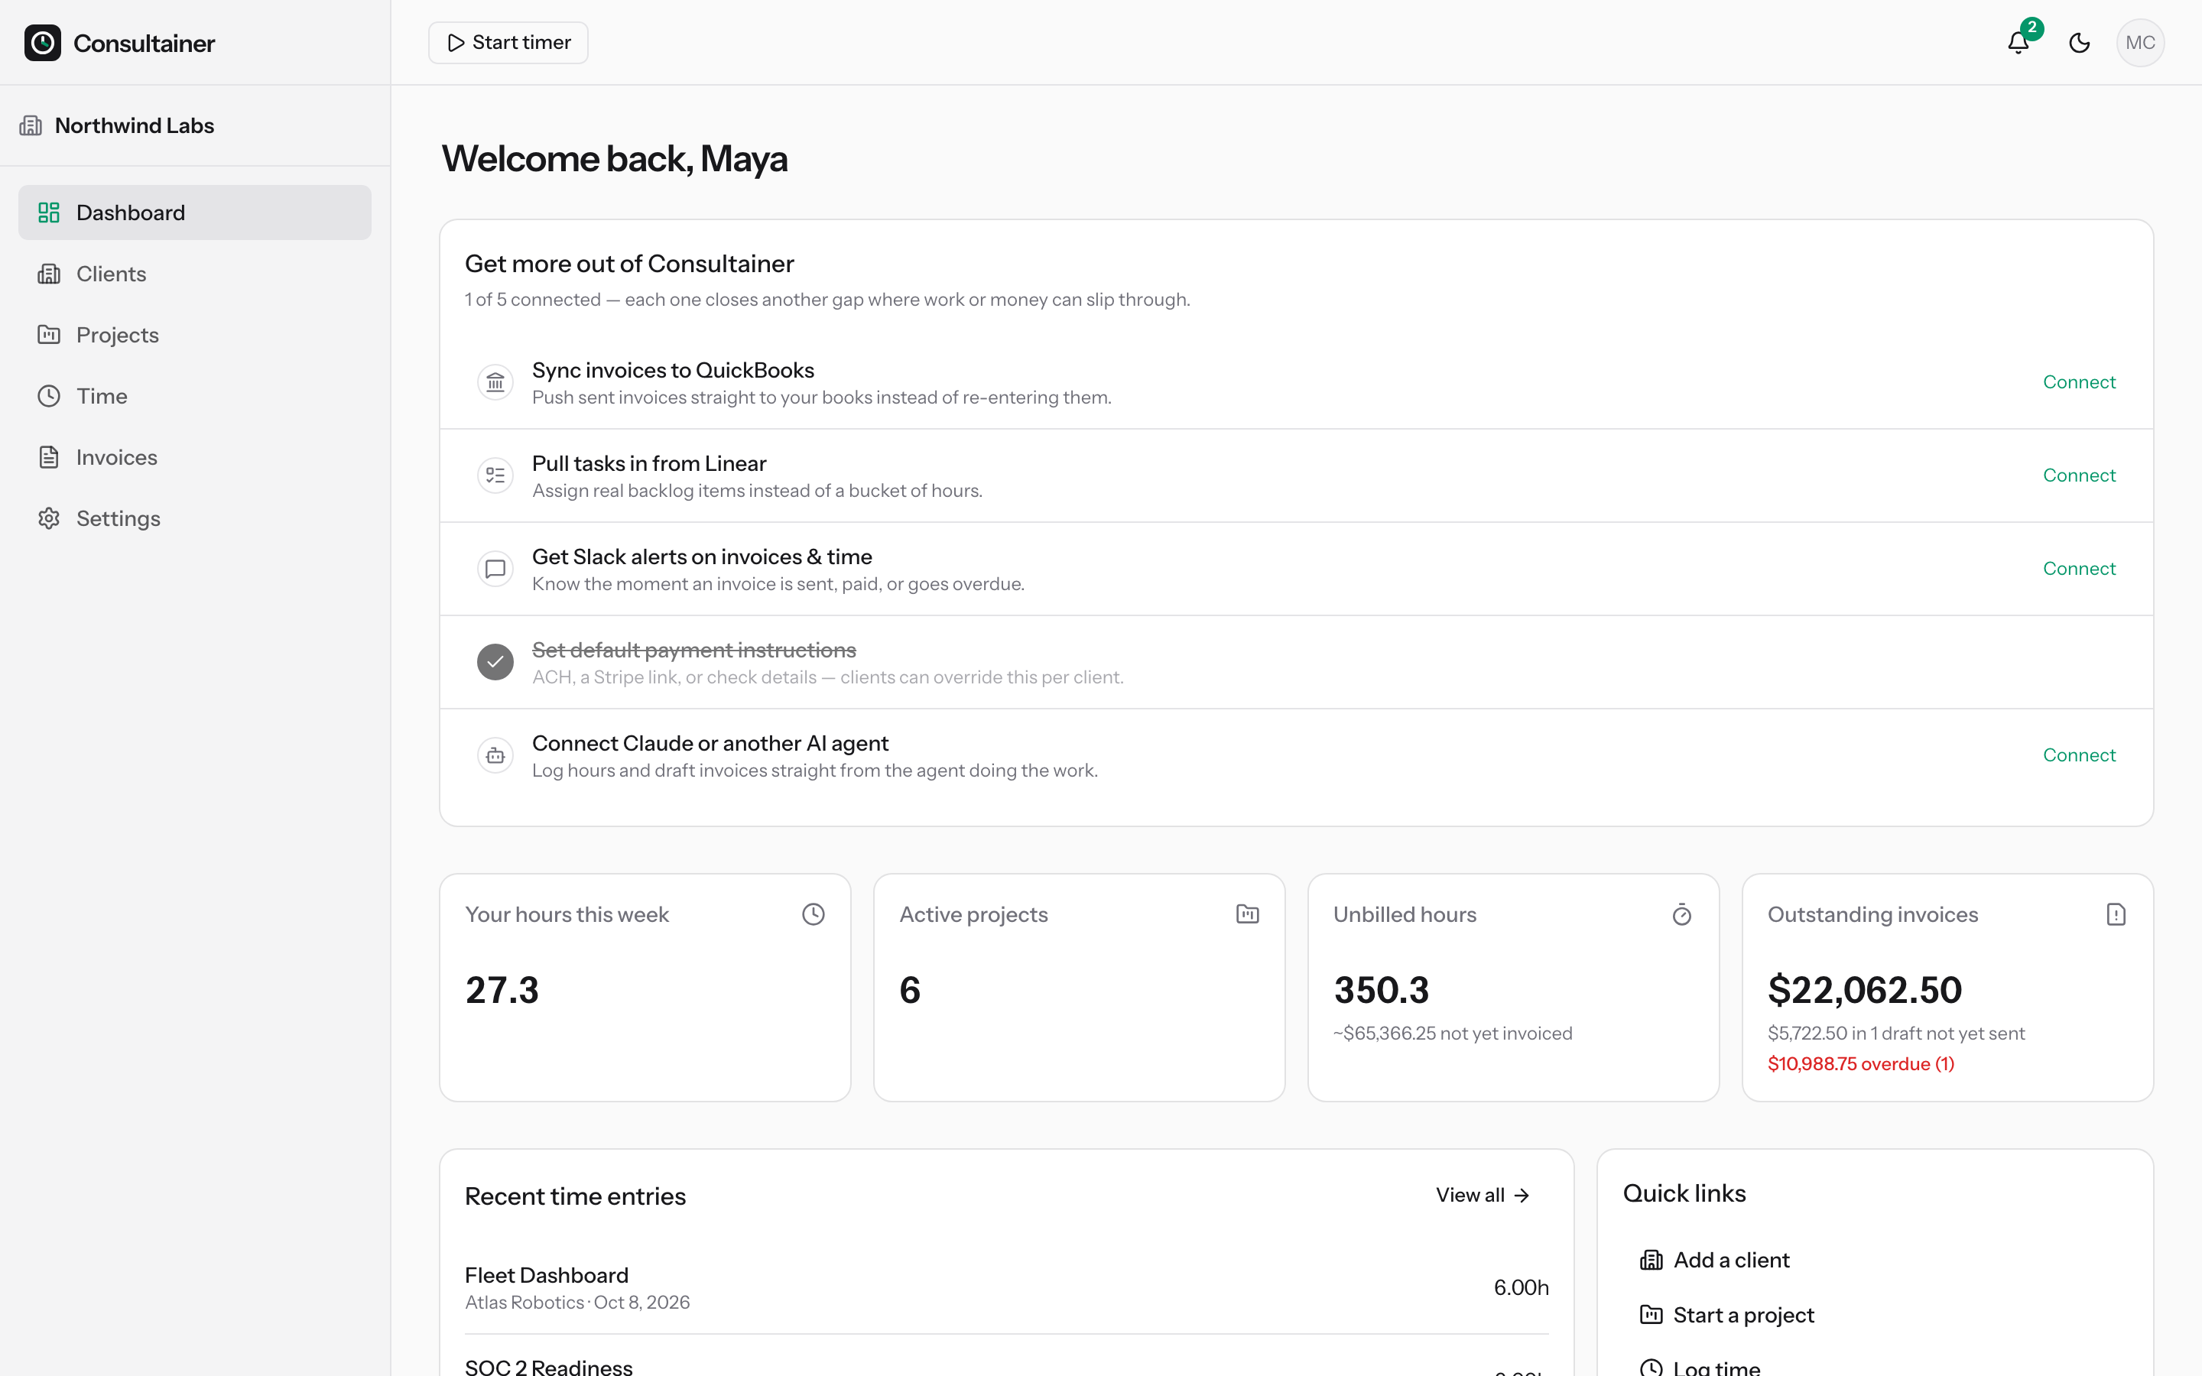Image resolution: width=2202 pixels, height=1376 pixels.
Task: Connect Linear task integration
Action: [2079, 475]
